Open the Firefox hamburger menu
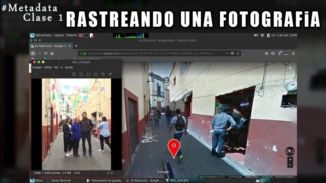 [293, 53]
